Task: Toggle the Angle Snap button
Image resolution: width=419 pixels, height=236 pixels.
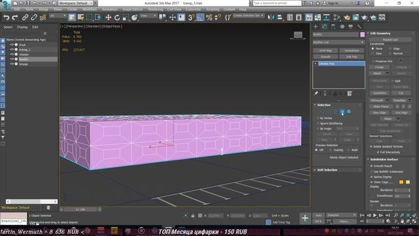Action: (x=200, y=18)
